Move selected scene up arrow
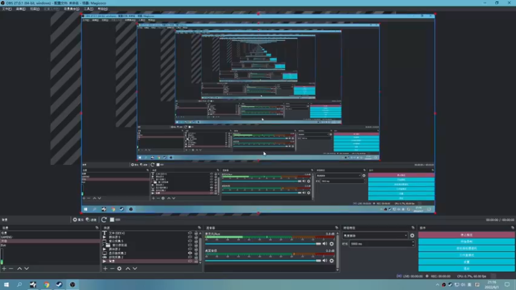 click(19, 268)
